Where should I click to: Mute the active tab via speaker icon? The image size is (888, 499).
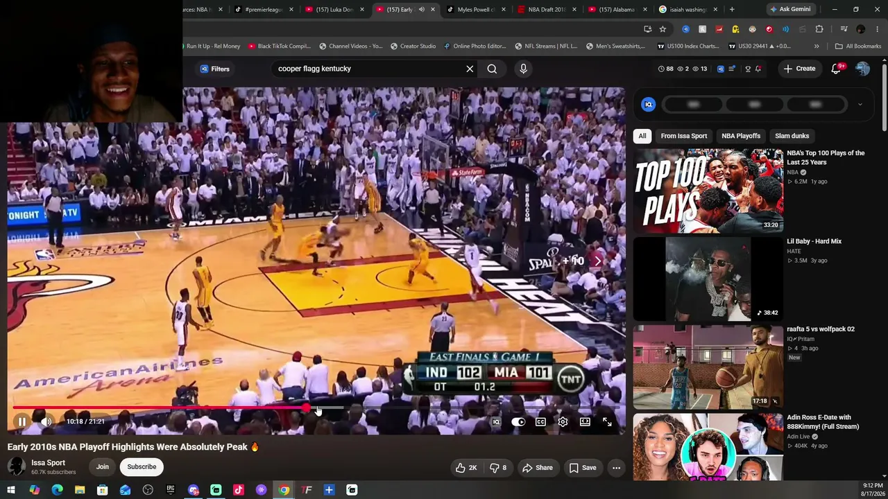click(x=421, y=10)
